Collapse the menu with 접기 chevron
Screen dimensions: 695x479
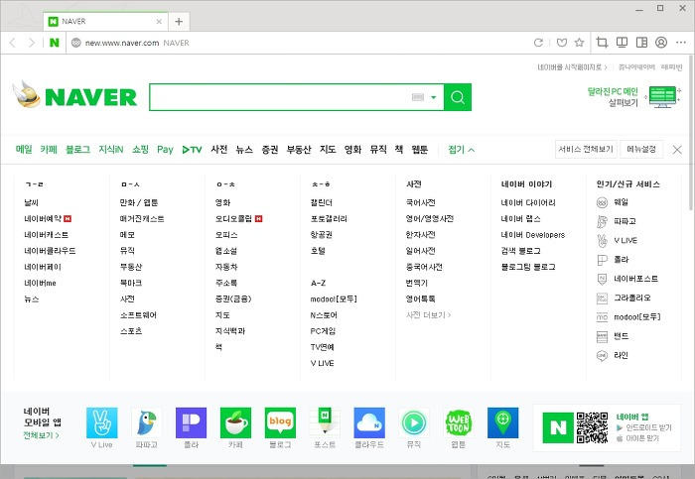click(x=462, y=150)
